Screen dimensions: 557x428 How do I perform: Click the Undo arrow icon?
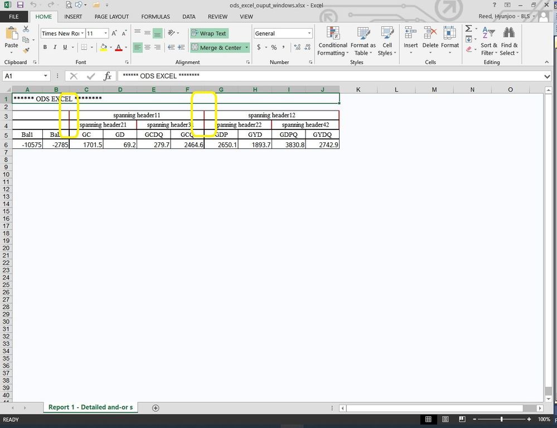click(x=33, y=5)
